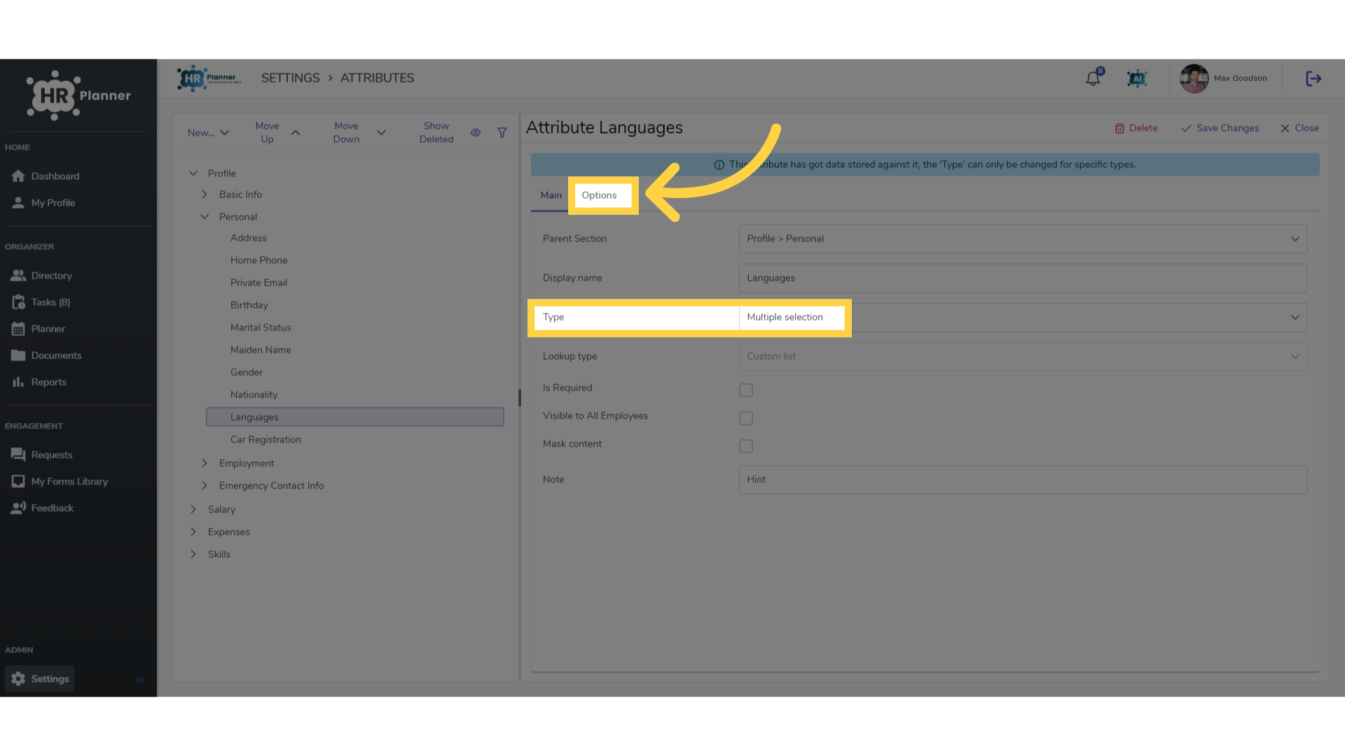Switch to the Main tab
The height and width of the screenshot is (756, 1345).
coord(551,195)
